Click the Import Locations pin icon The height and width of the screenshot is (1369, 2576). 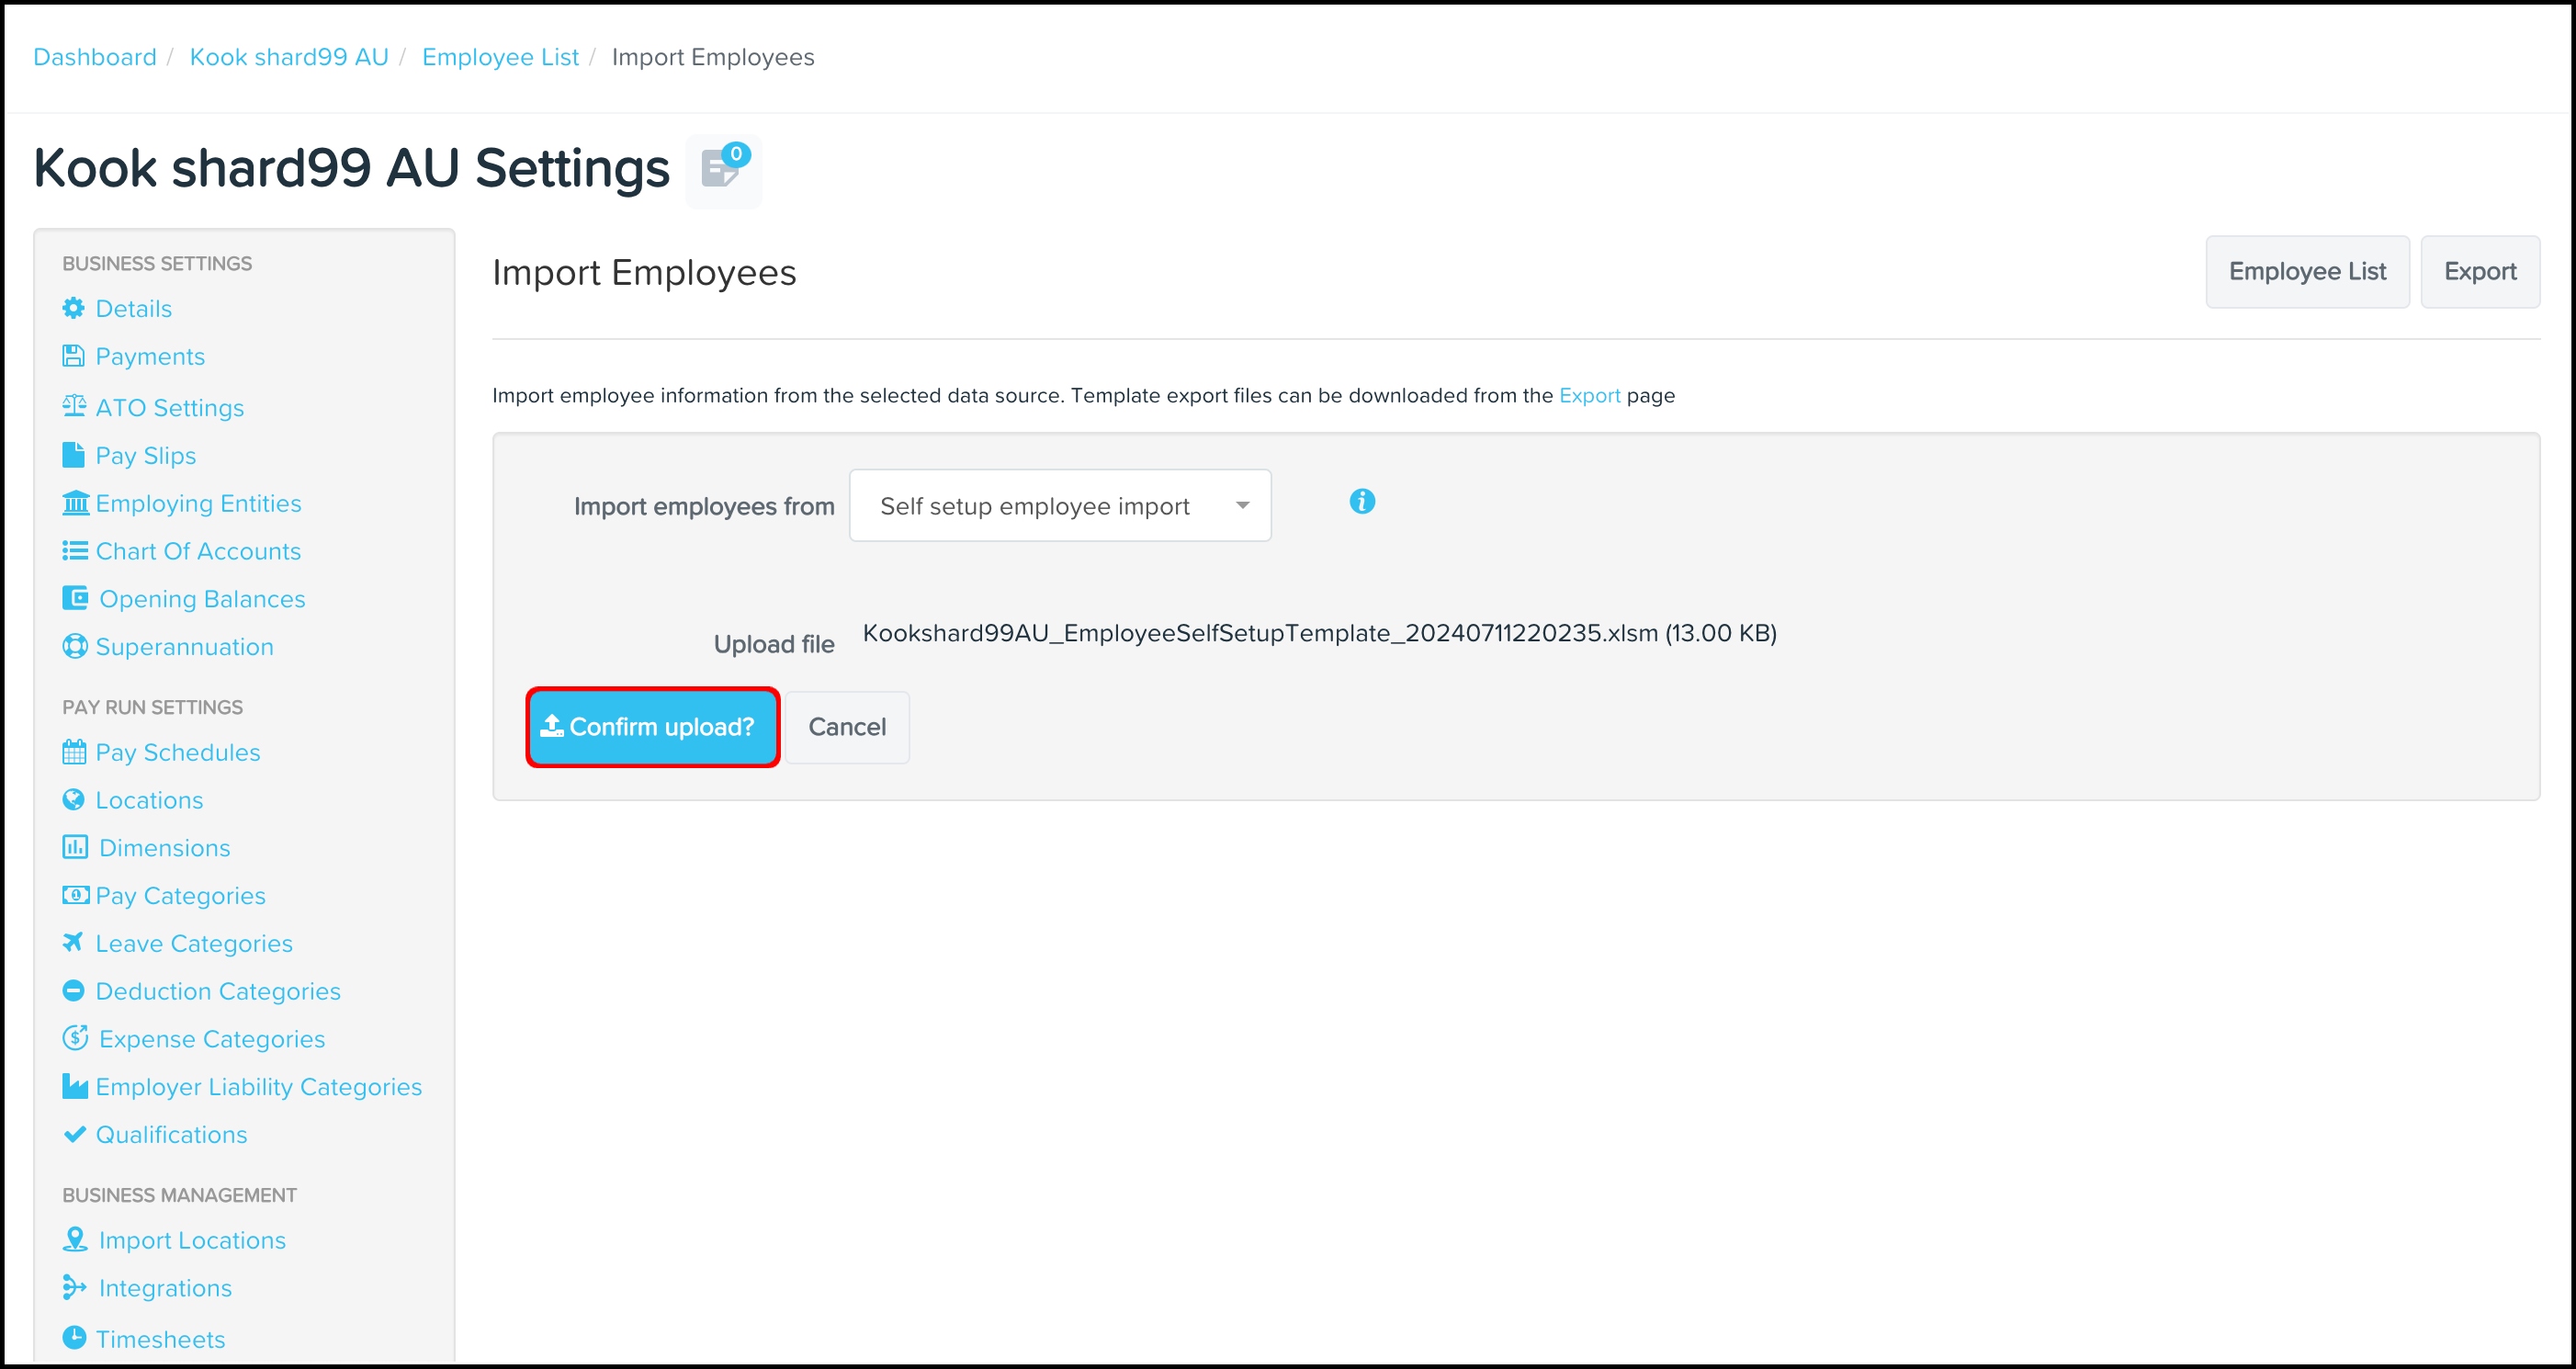[75, 1239]
